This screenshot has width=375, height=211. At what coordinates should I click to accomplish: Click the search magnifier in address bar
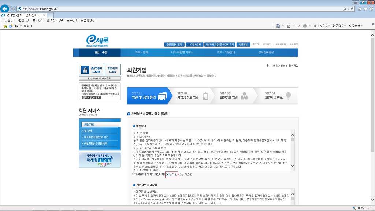pyautogui.click(x=344, y=9)
